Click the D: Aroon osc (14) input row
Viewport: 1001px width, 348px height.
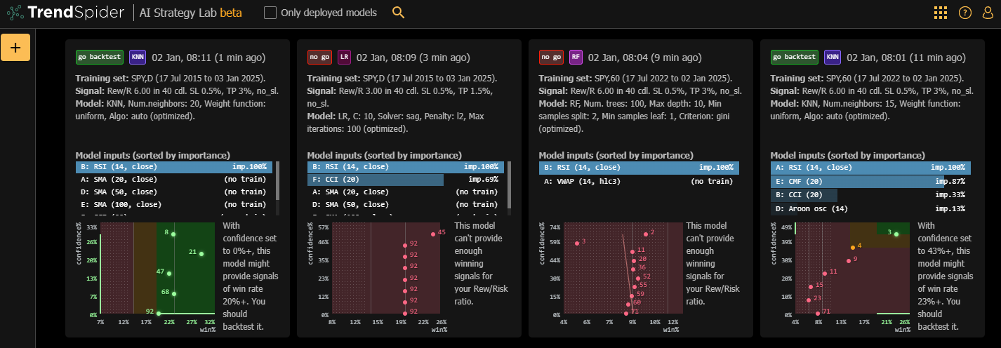(870, 208)
